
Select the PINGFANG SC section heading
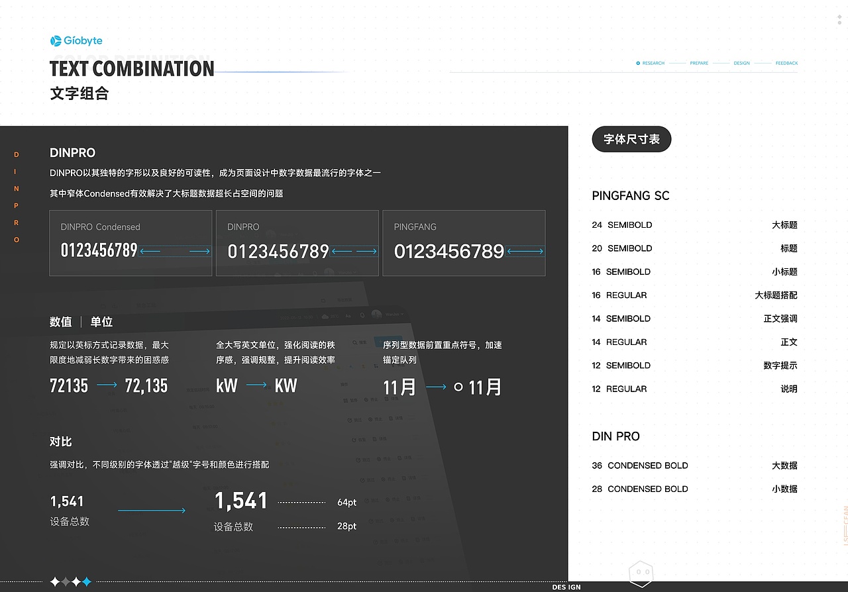[631, 196]
